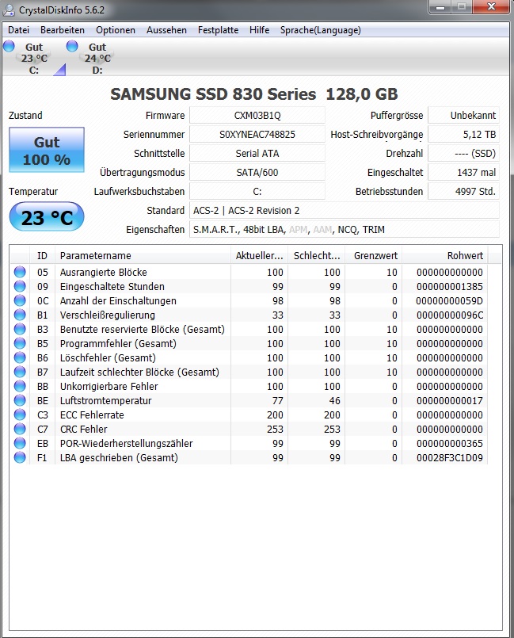
Task: Click the status orb for Eingeschaltete Stunden
Action: (x=20, y=286)
